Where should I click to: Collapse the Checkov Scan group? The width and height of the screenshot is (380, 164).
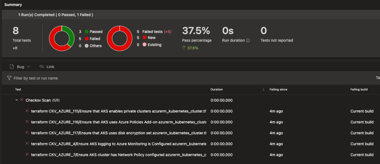[16, 100]
